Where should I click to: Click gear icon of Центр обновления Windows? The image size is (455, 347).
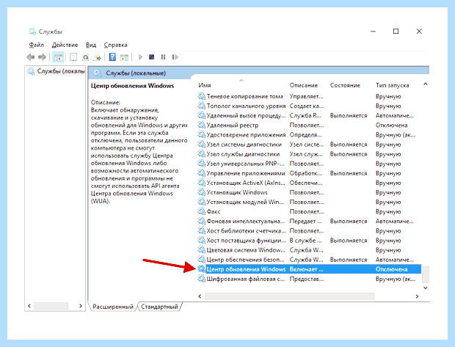(201, 269)
